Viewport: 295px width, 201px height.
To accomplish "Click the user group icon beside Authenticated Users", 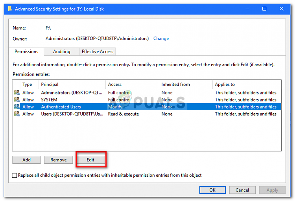I will pyautogui.click(x=17, y=107).
